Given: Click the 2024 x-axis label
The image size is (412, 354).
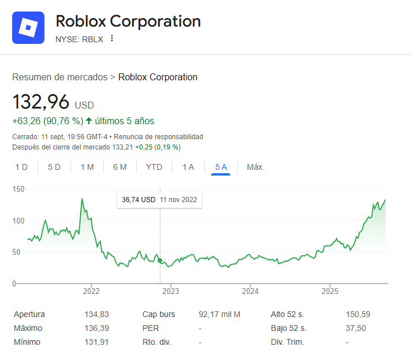Looking at the screenshot, I should pos(250,291).
